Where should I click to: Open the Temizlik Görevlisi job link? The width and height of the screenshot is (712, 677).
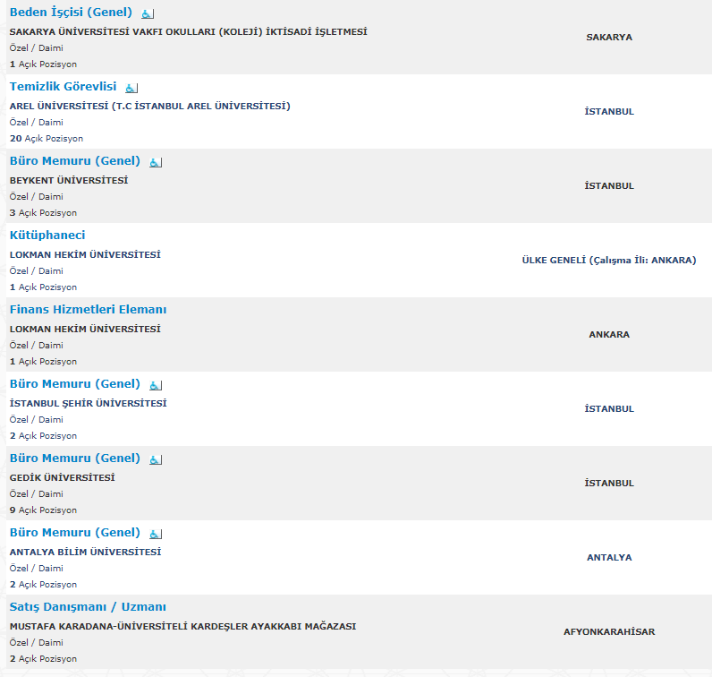click(64, 86)
